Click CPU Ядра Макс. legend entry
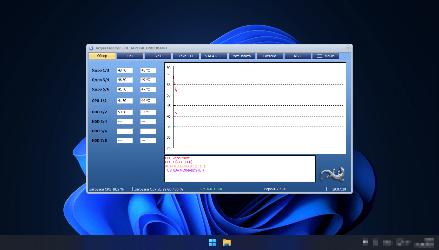439x250 pixels. [x=178, y=158]
